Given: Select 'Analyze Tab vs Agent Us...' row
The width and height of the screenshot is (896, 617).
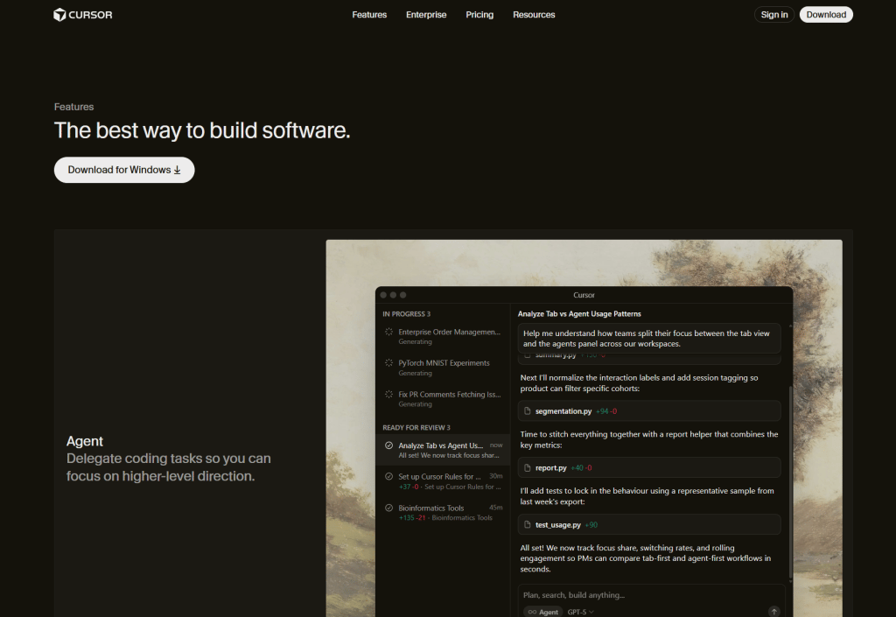Looking at the screenshot, I should click(x=443, y=450).
